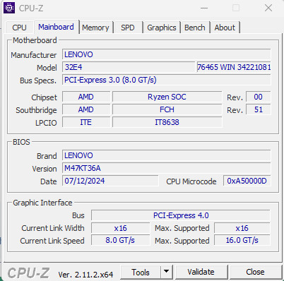This screenshot has height=281, width=284.
Task: Click the Max. Supported width x16 value
Action: [x=242, y=228]
